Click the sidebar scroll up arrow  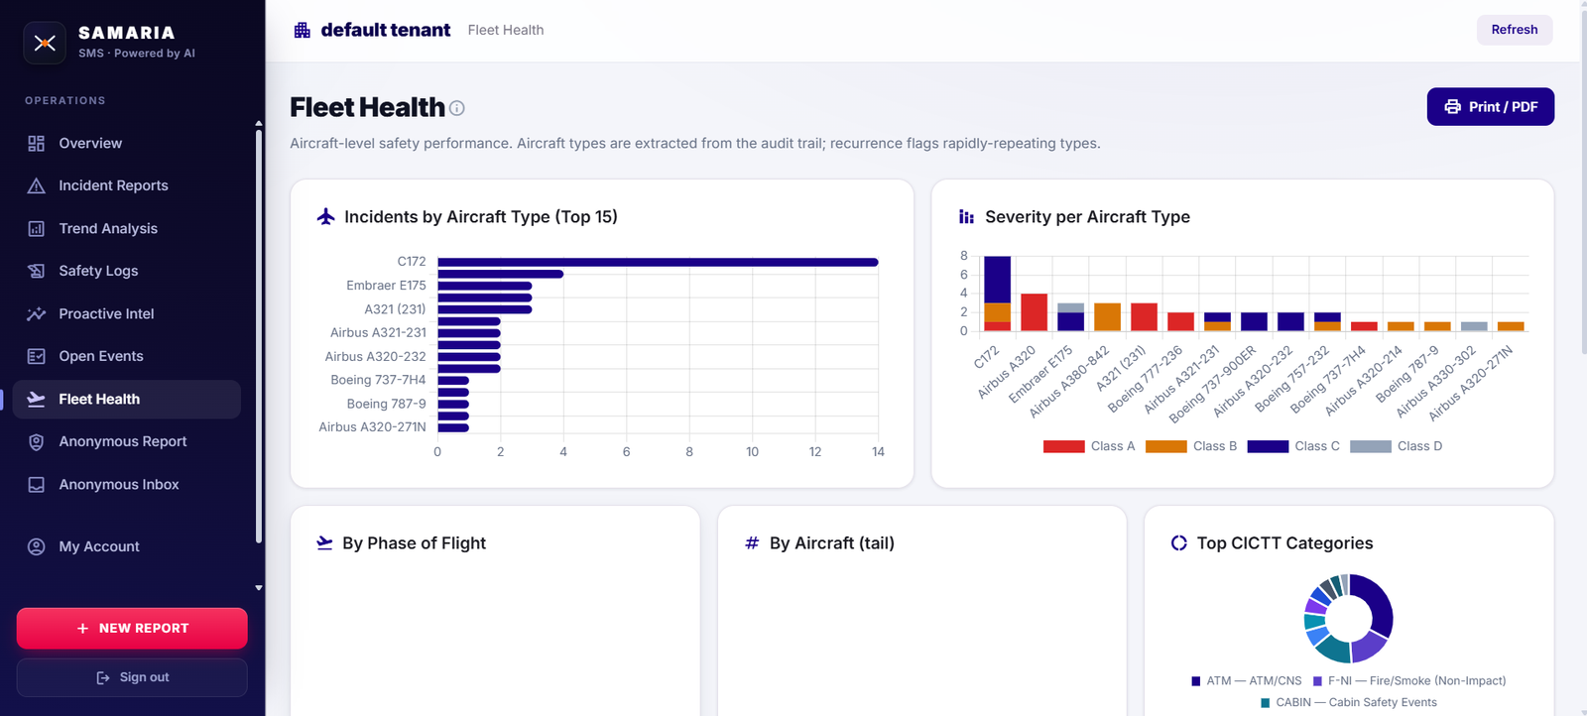[x=259, y=124]
